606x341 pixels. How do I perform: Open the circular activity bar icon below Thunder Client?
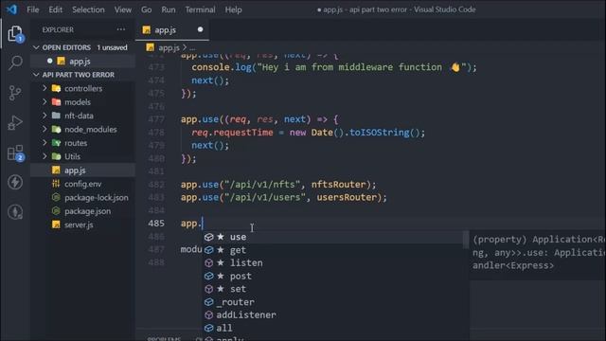[x=15, y=212]
